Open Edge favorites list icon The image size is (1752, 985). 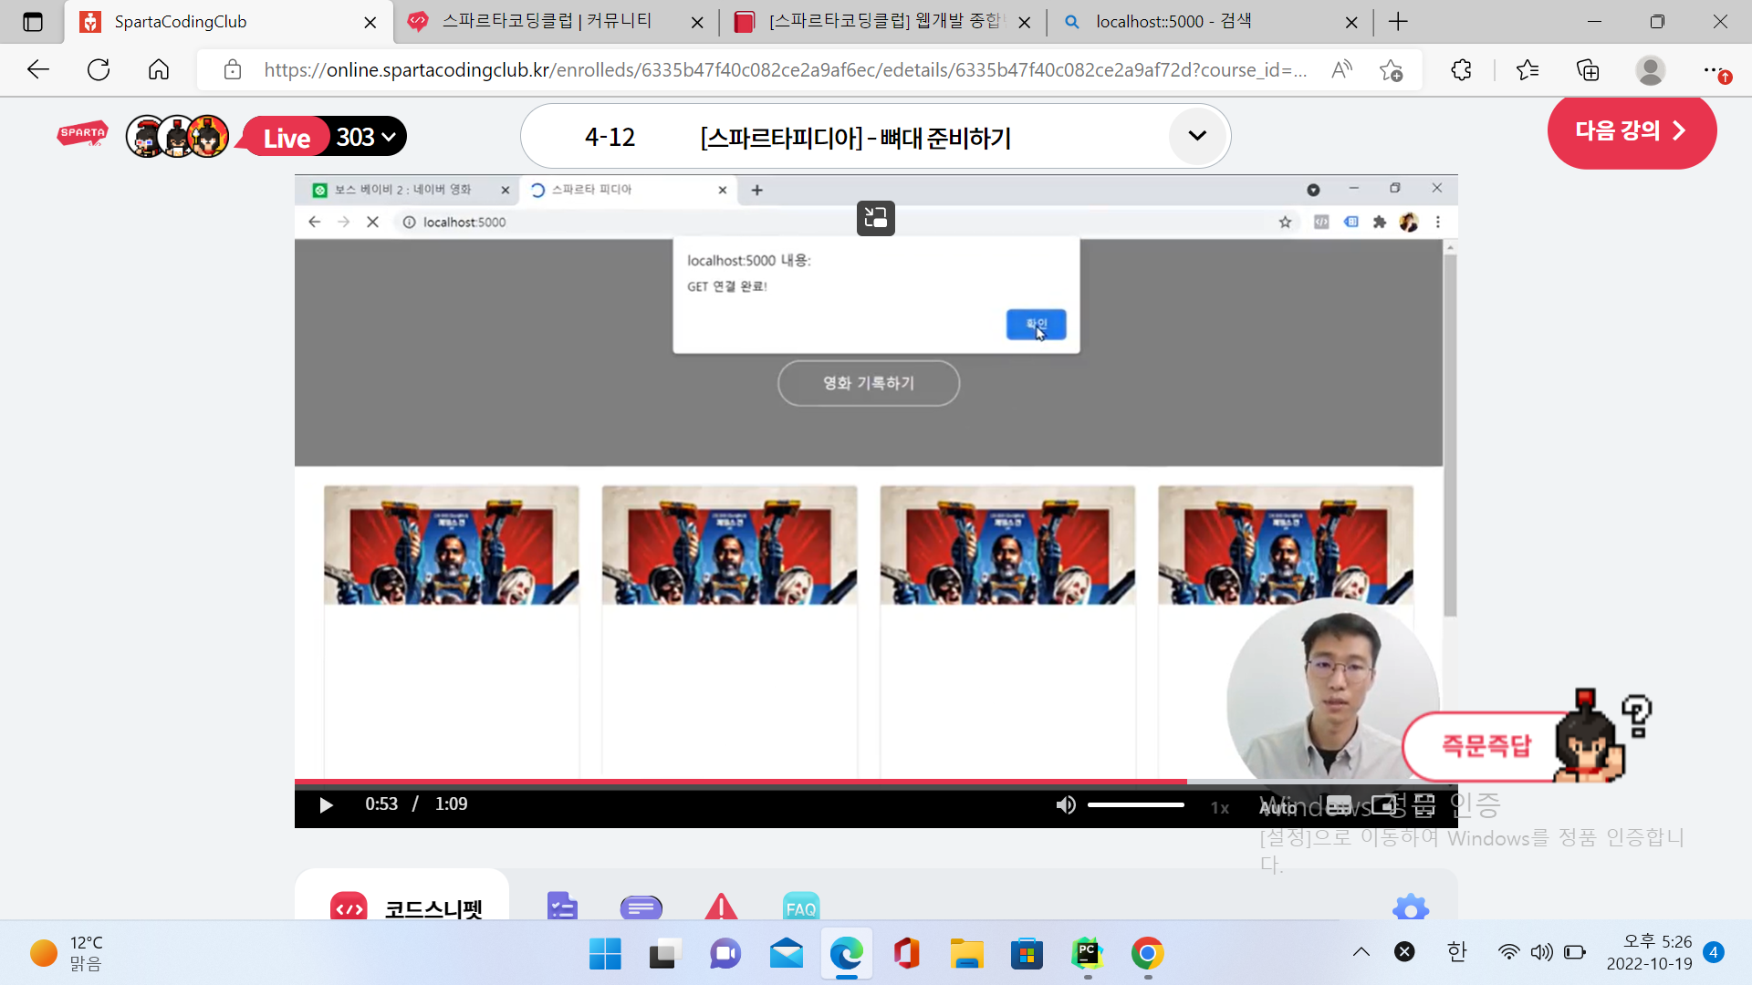tap(1527, 70)
